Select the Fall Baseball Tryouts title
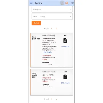The image size is (103, 103). pyautogui.click(x=49, y=72)
